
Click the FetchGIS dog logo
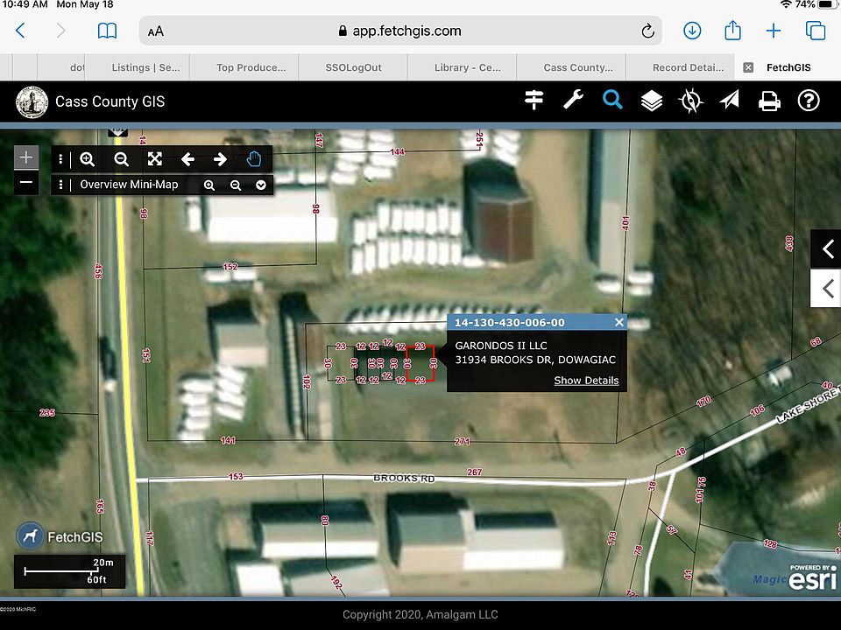click(x=30, y=535)
